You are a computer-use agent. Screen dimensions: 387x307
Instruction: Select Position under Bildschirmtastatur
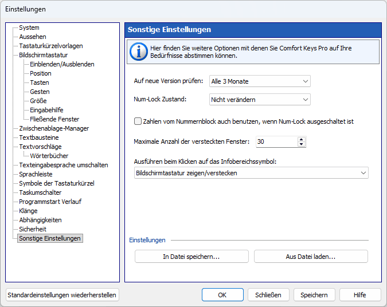coord(41,73)
